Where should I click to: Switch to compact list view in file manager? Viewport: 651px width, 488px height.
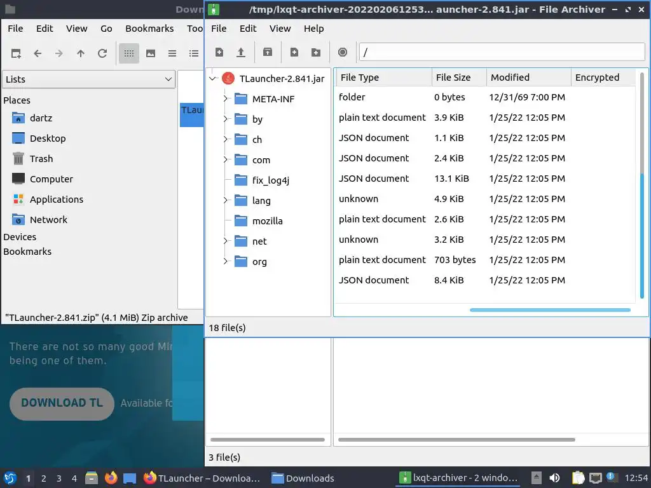[x=172, y=53]
